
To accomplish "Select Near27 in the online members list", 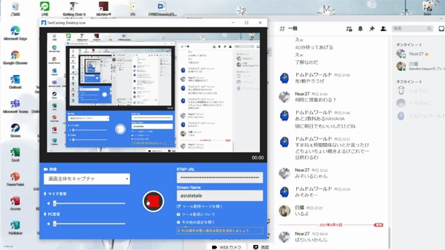I will tap(416, 53).
